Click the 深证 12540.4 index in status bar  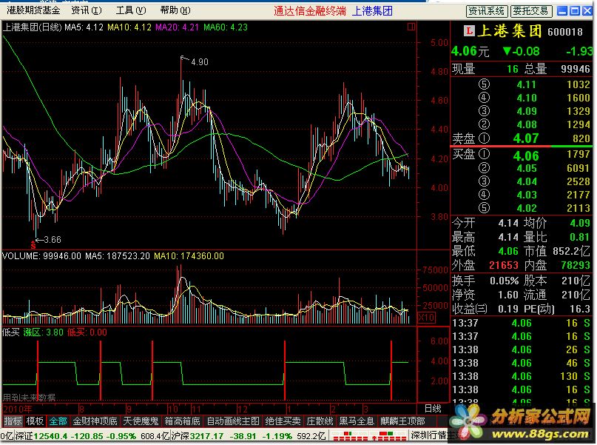tap(42, 436)
